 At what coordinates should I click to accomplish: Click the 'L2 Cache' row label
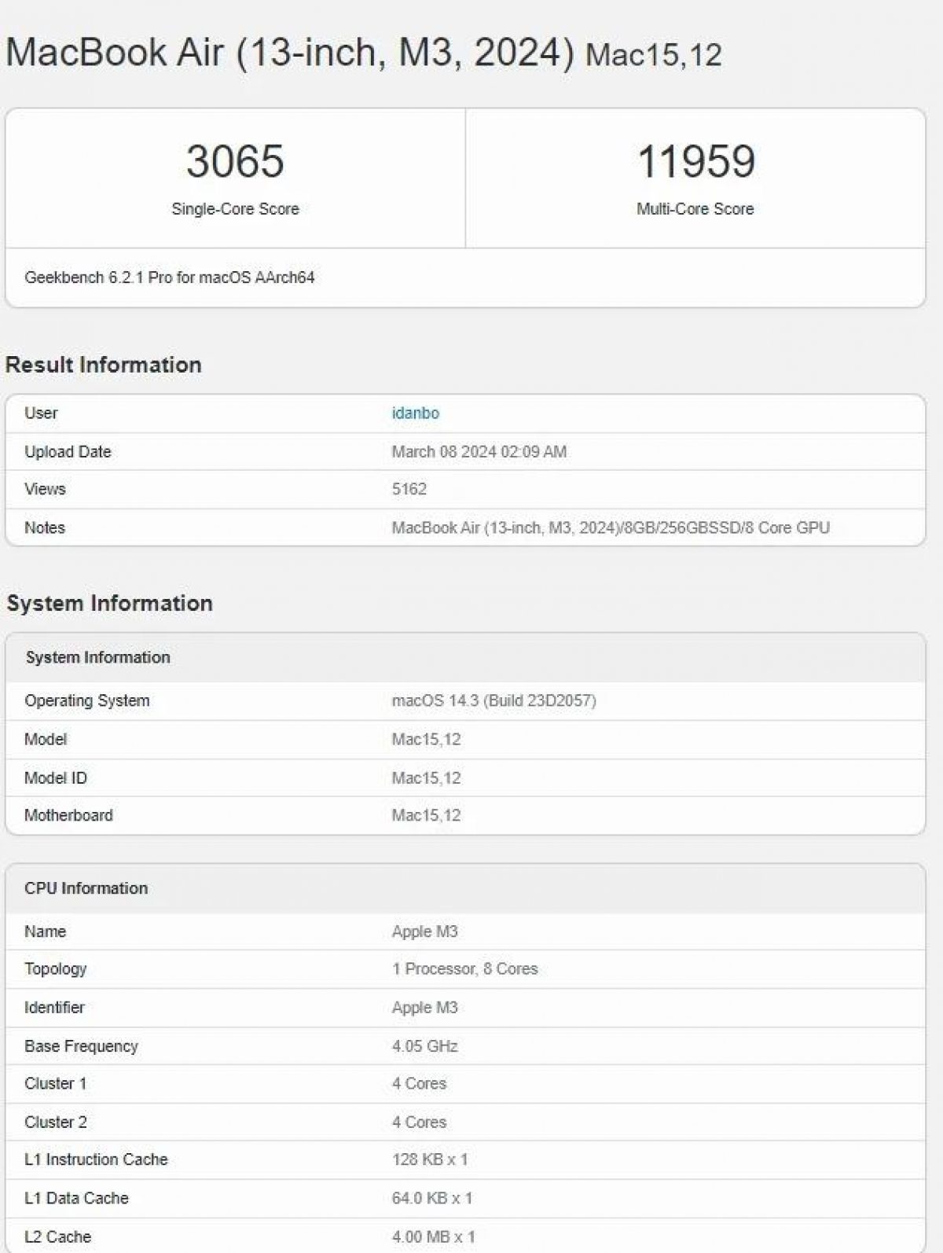pos(57,1237)
